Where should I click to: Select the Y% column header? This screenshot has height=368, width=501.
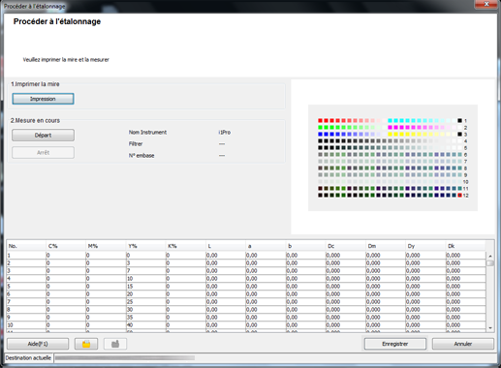tap(145, 246)
